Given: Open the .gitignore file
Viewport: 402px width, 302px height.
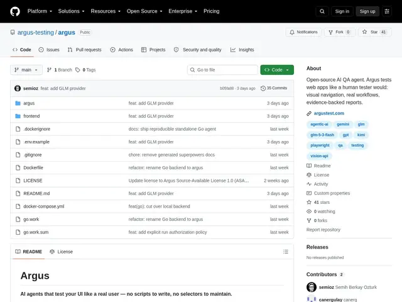Looking at the screenshot, I should click(x=33, y=155).
